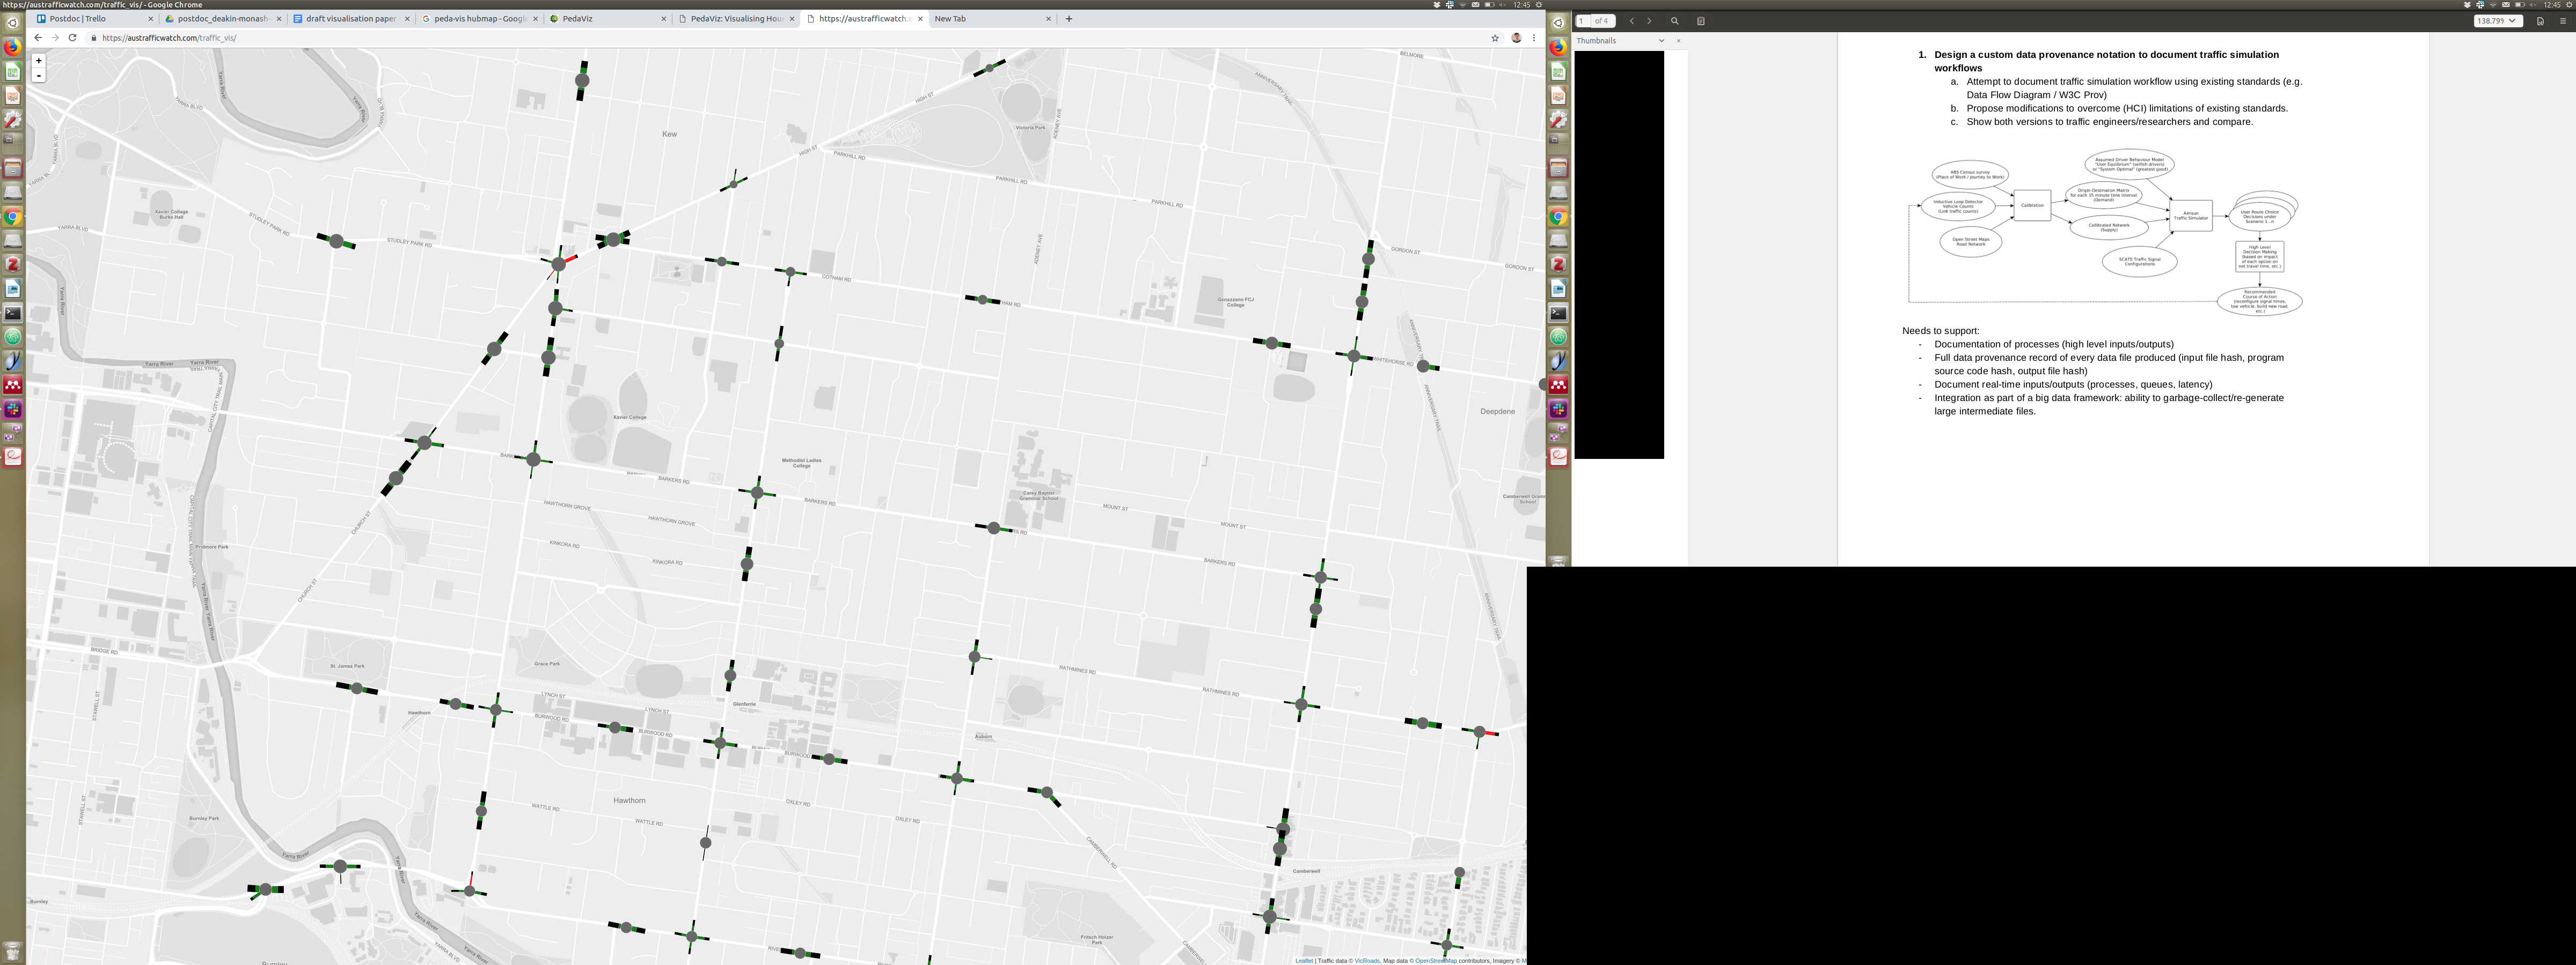Open the VicRoads attribution link
This screenshot has height=965, width=2576.
[1367, 961]
